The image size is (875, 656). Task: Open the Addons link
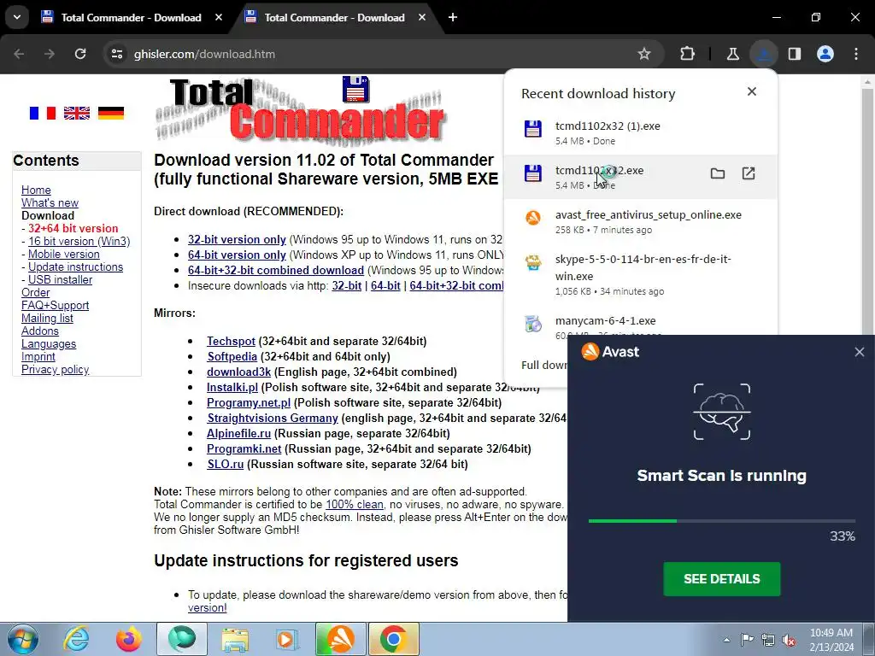coord(39,331)
